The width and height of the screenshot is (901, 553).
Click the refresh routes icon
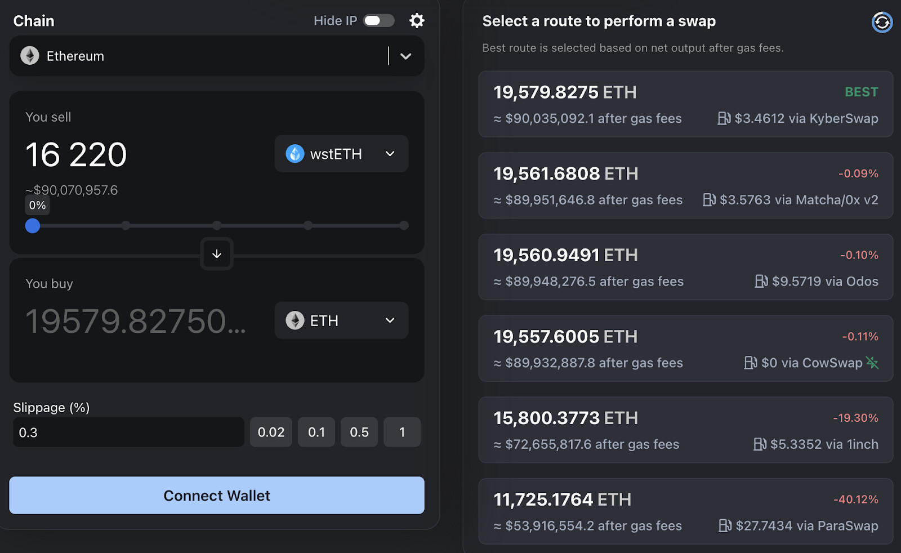click(x=882, y=23)
